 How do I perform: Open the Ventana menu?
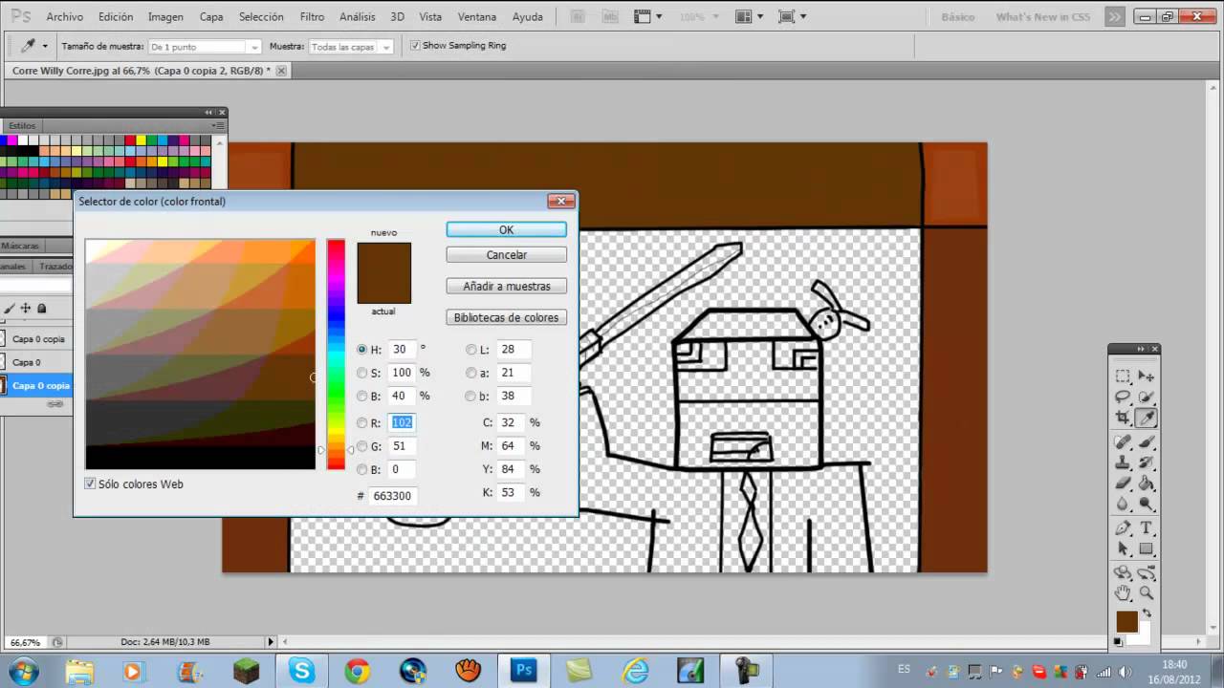point(477,16)
